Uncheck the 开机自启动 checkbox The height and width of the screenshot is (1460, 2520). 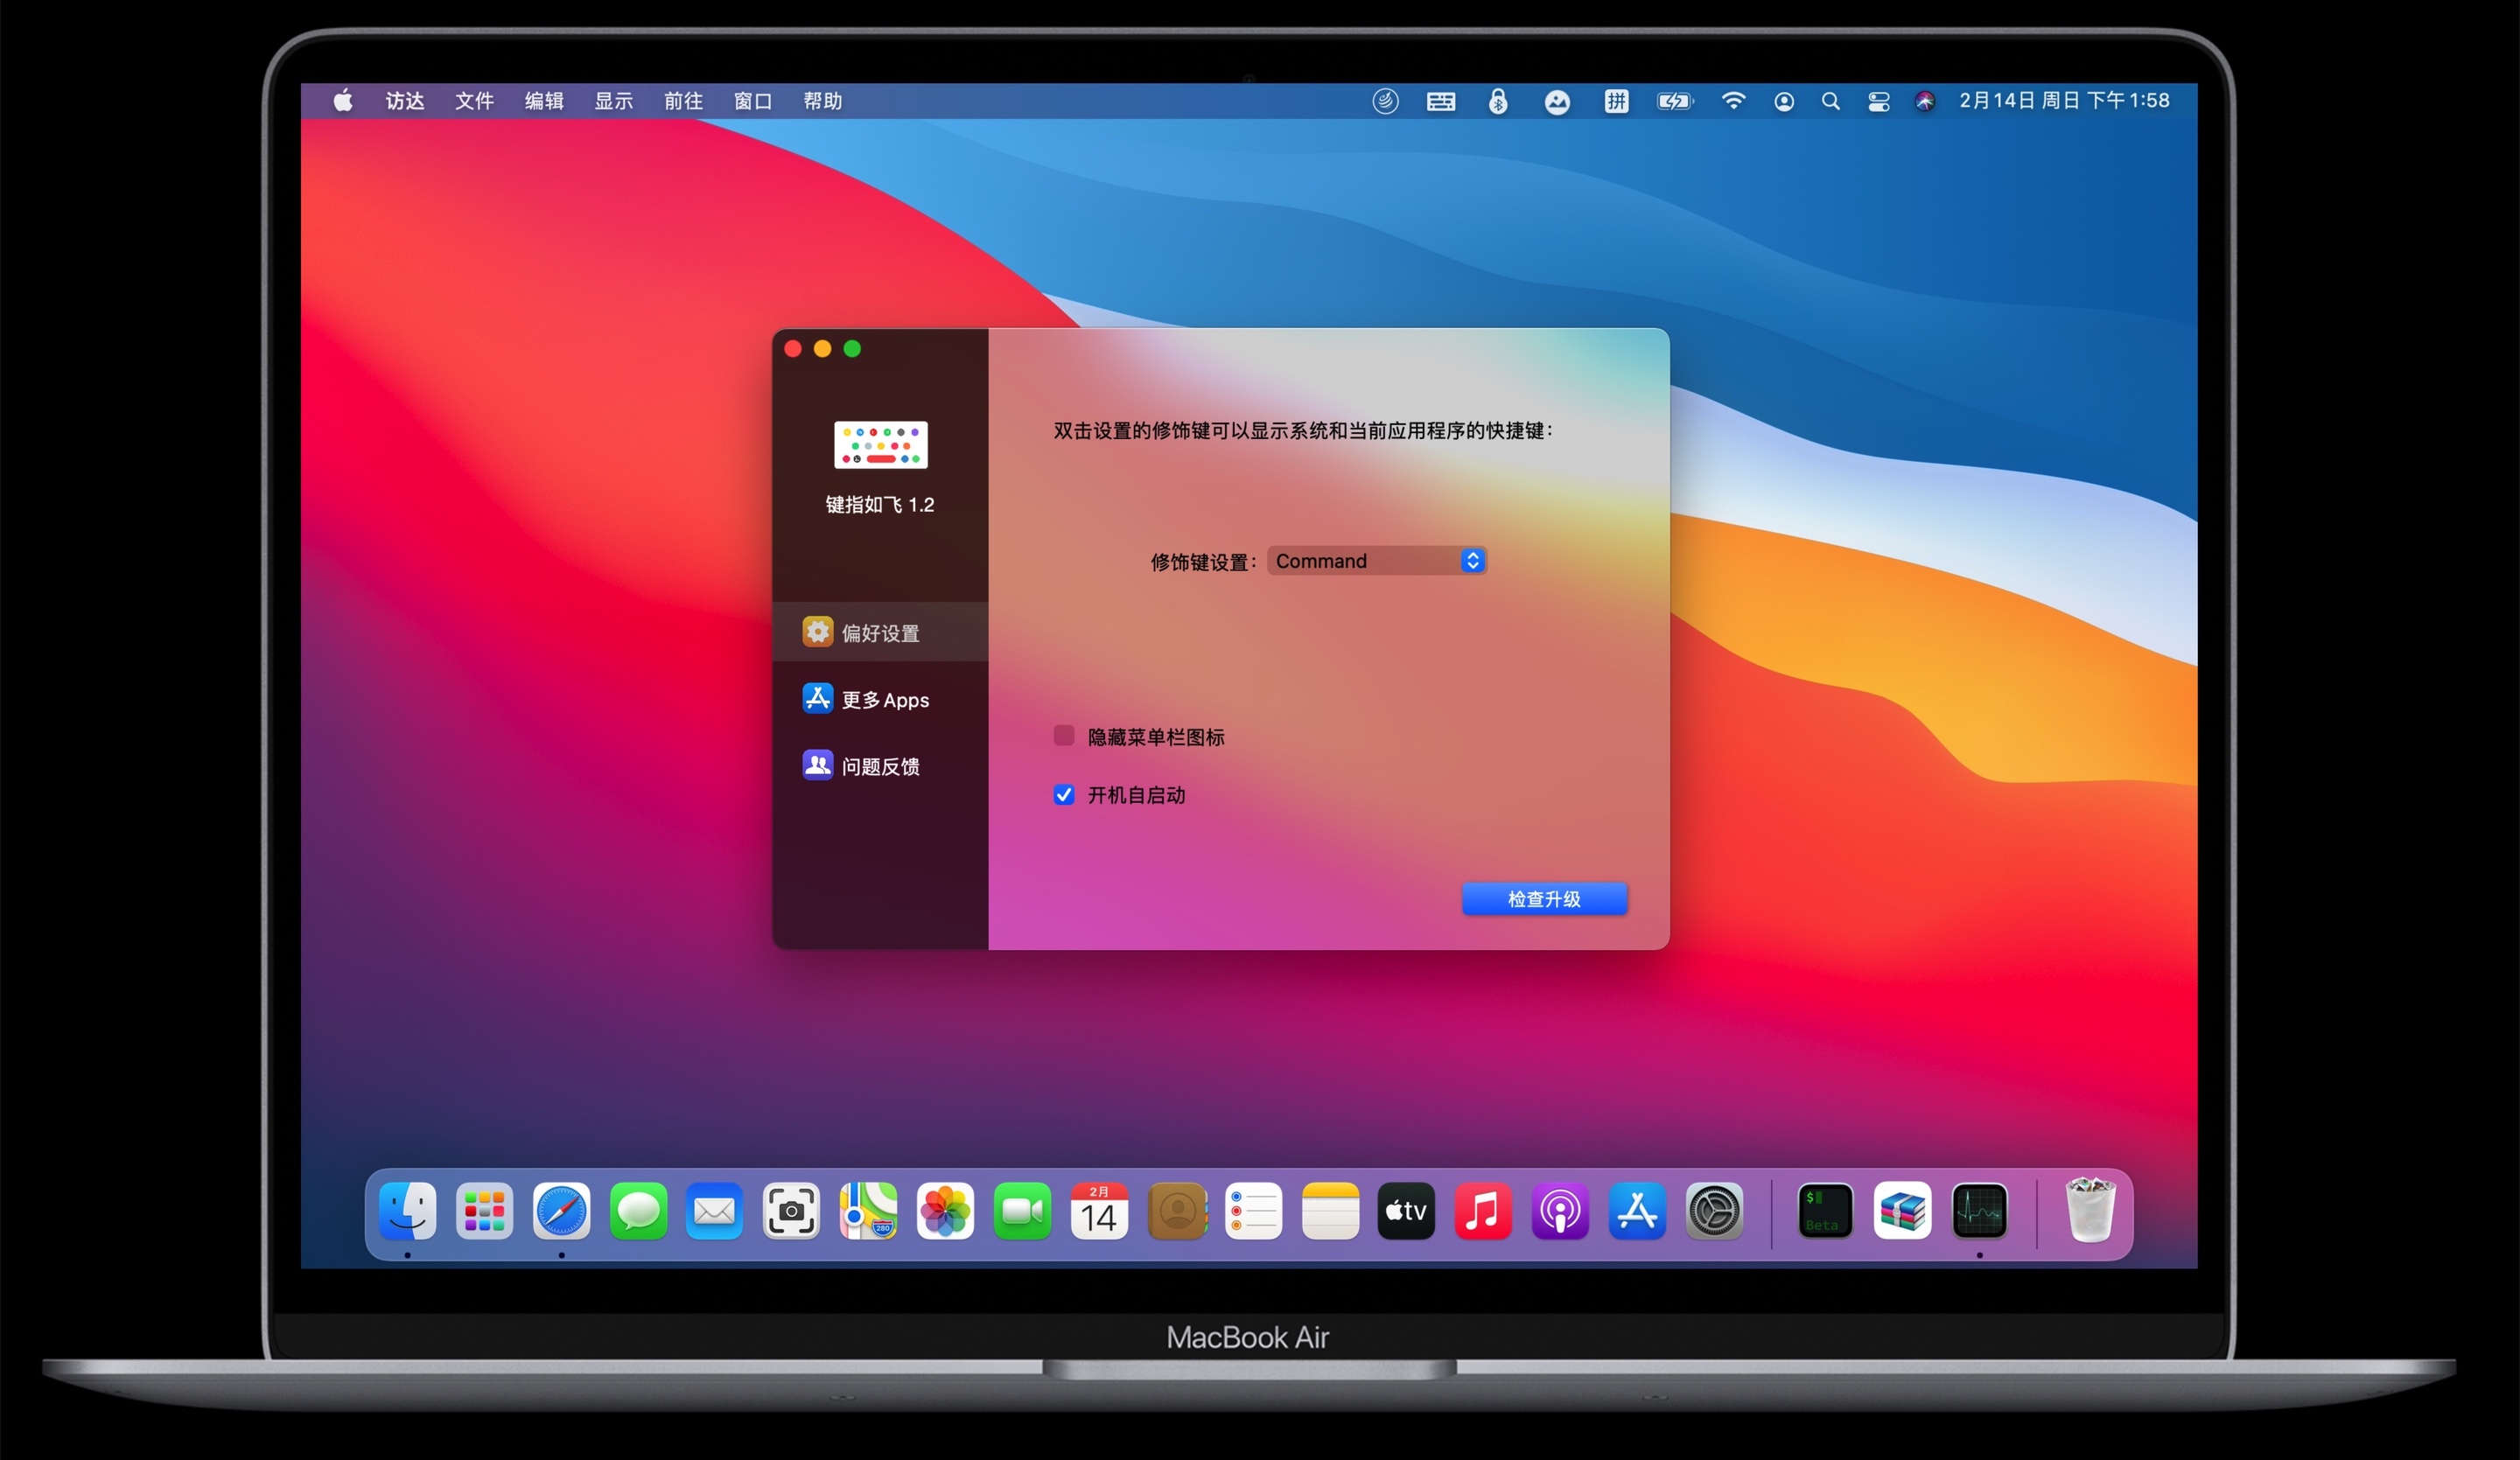tap(1064, 795)
